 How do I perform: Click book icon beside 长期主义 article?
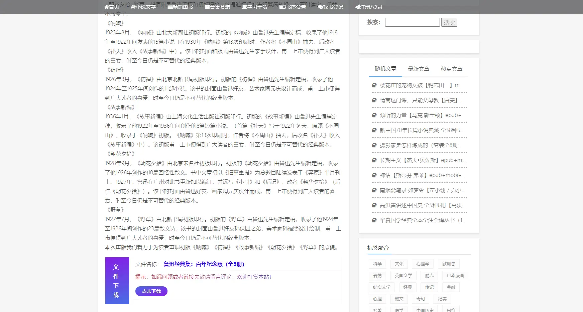(x=374, y=160)
